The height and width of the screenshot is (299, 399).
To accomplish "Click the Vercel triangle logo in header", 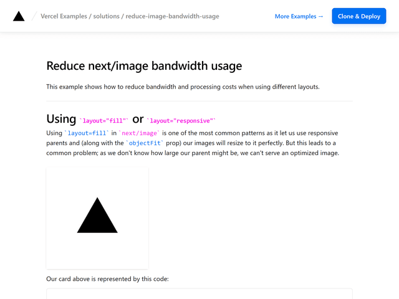I will pos(19,16).
